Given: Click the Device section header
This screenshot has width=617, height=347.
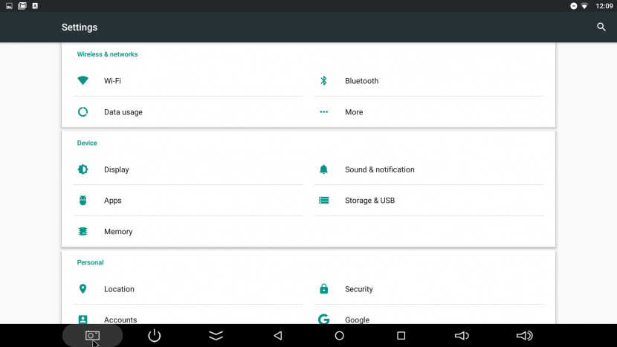Looking at the screenshot, I should (87, 143).
